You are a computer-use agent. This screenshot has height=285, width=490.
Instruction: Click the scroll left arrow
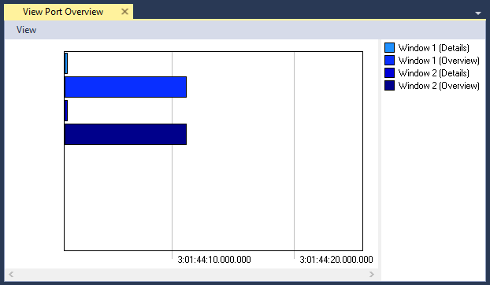(11, 275)
